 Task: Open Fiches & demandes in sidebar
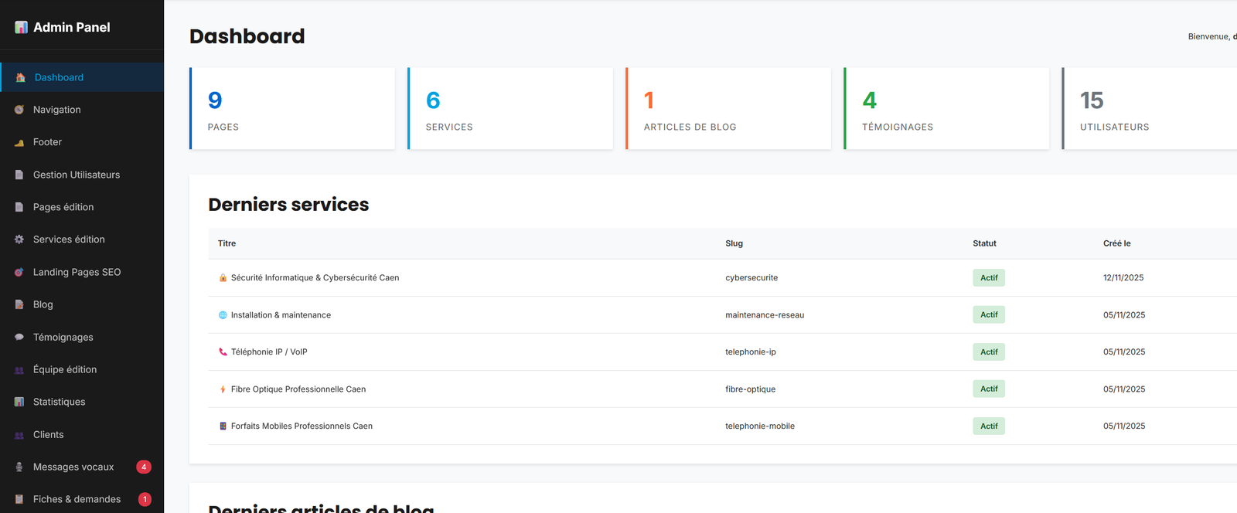(x=82, y=499)
